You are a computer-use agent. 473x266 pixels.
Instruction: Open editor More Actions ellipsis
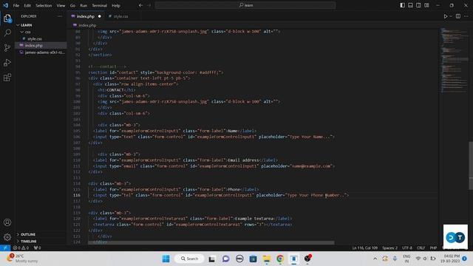(466, 16)
